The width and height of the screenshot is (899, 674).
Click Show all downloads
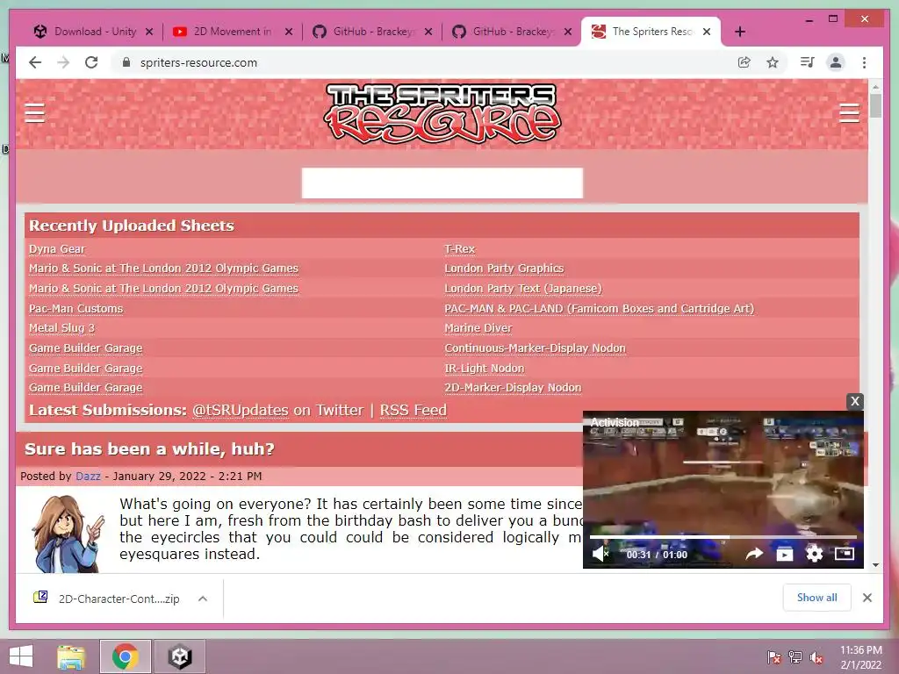tap(816, 598)
